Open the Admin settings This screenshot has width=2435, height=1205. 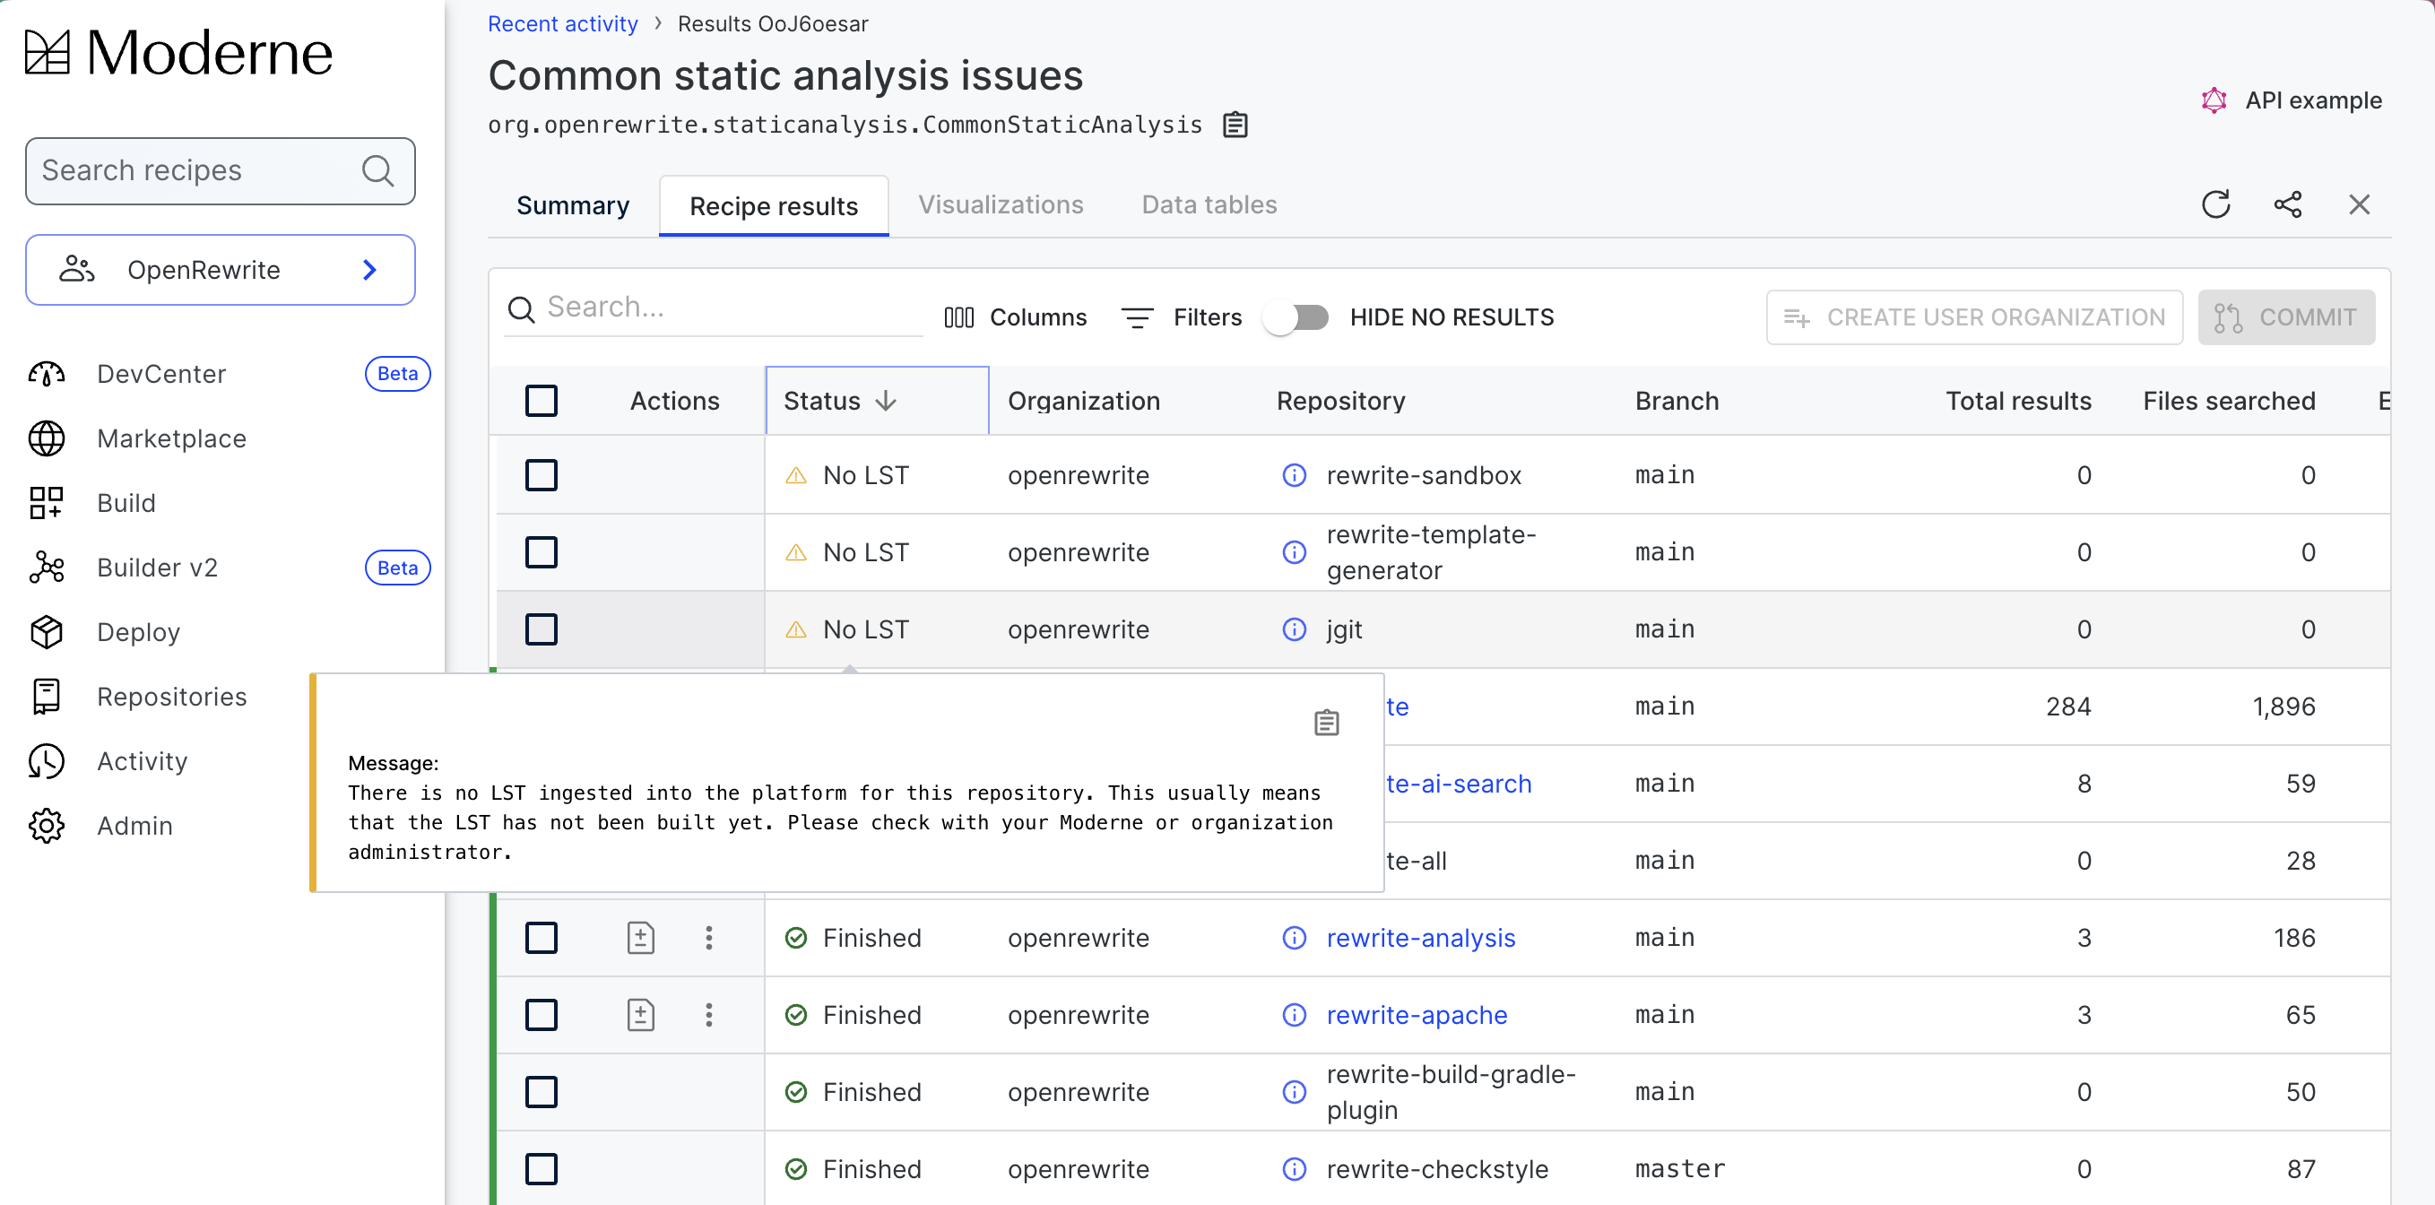[135, 825]
